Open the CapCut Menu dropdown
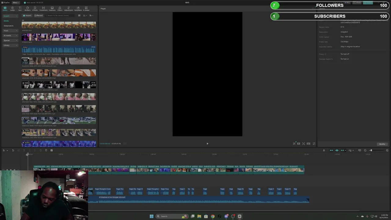Screen dimensions: 391x220 [16, 2]
